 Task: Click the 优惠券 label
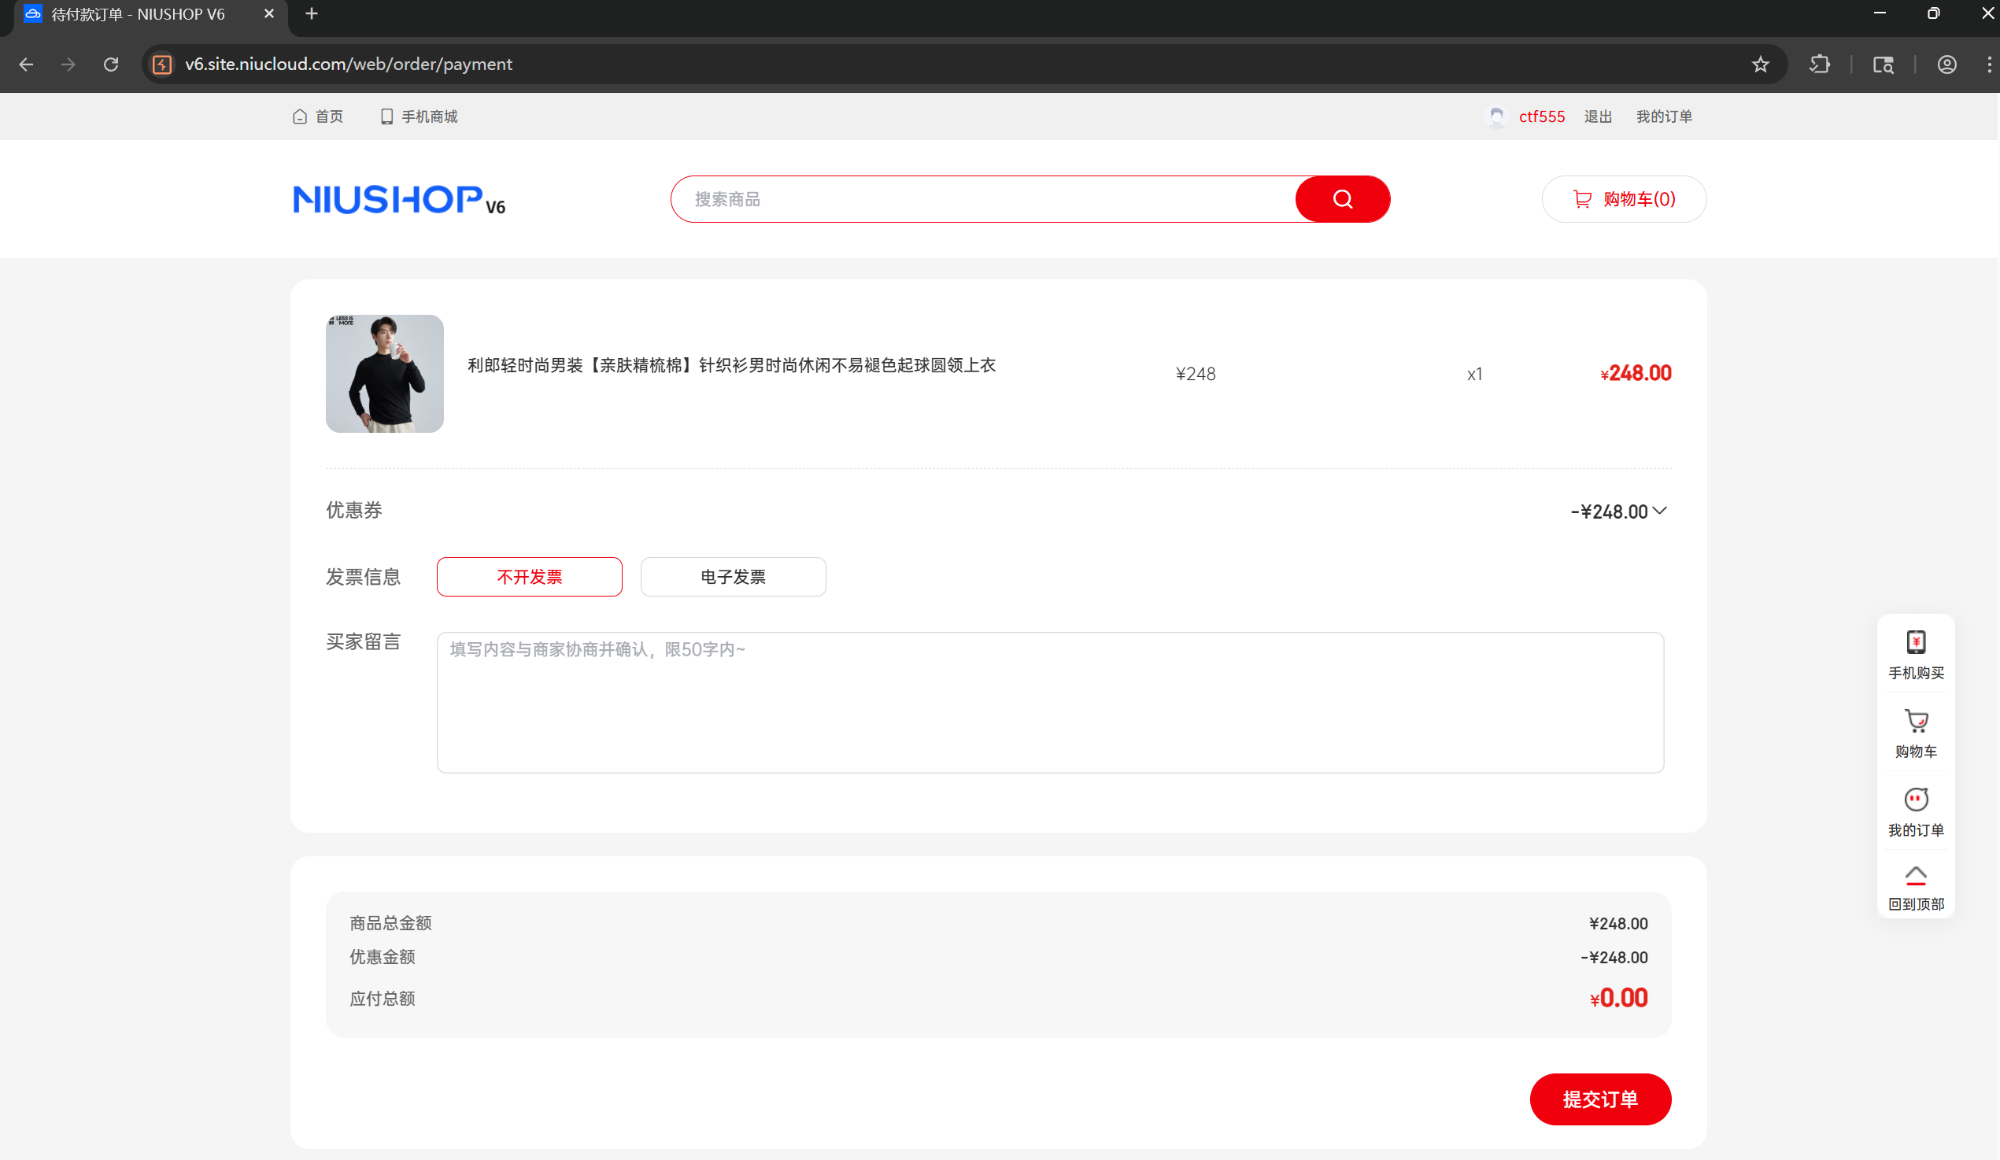(354, 510)
